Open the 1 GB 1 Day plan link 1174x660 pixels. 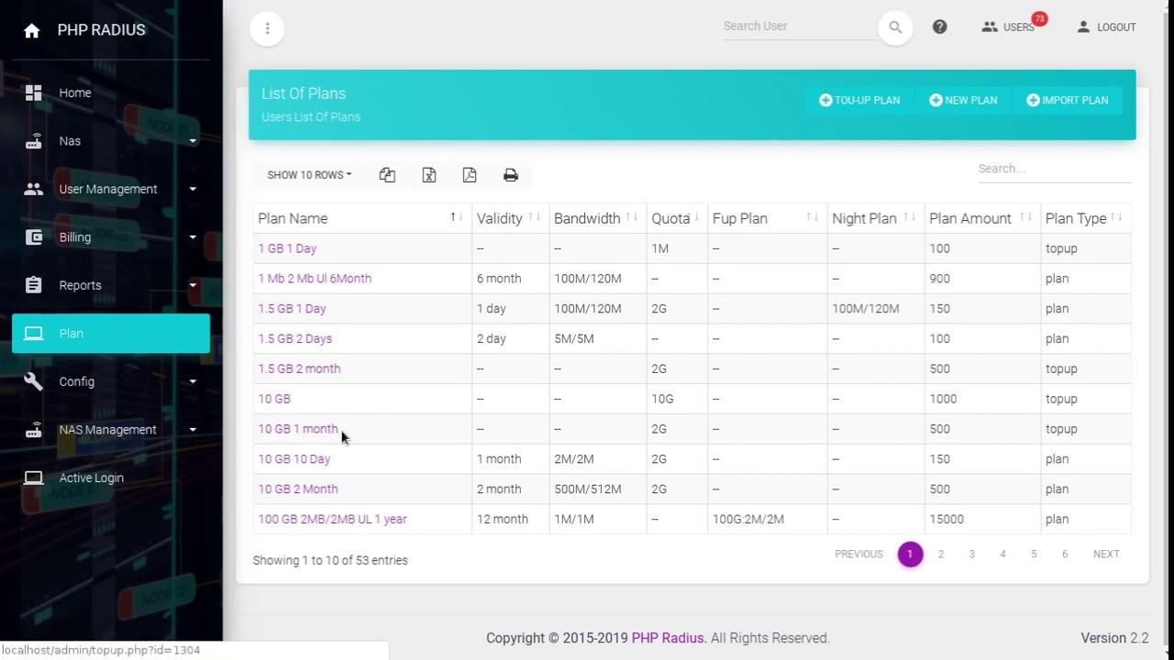[287, 248]
